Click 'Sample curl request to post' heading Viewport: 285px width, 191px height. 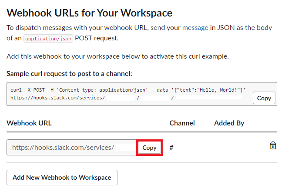pyautogui.click(x=70, y=74)
